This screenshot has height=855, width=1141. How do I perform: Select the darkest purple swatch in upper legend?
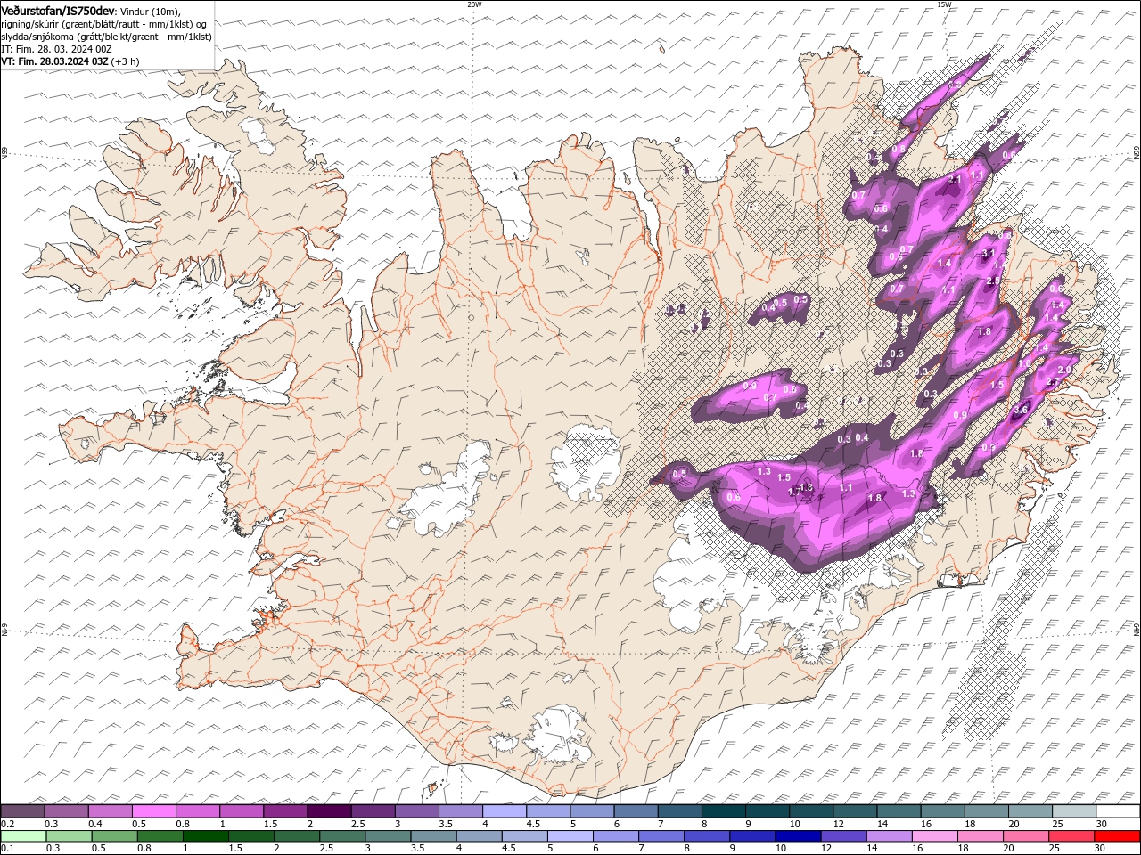tap(328, 811)
